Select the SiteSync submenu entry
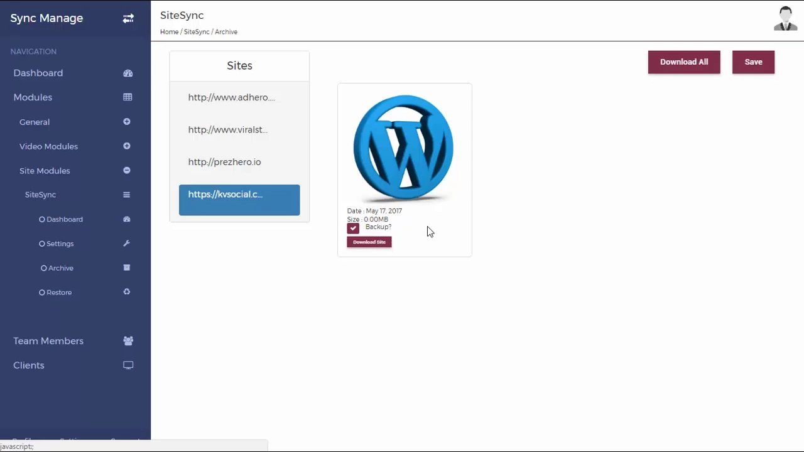 click(x=40, y=195)
